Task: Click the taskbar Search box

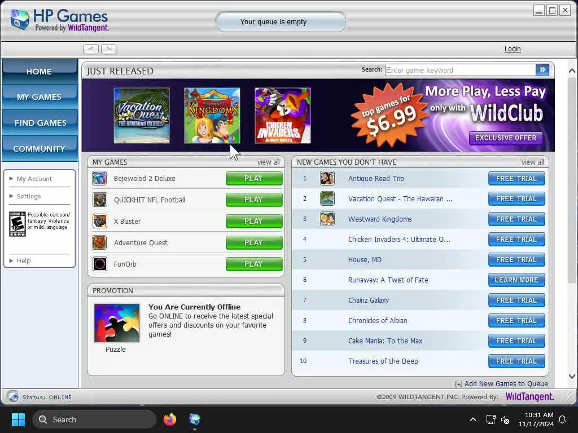Action: 94,419
